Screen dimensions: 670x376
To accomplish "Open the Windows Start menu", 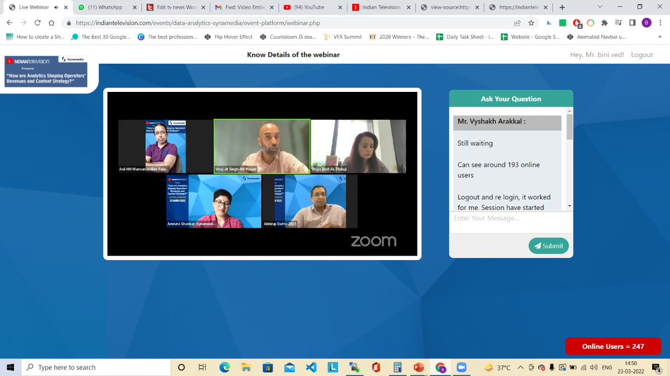I will point(10,367).
